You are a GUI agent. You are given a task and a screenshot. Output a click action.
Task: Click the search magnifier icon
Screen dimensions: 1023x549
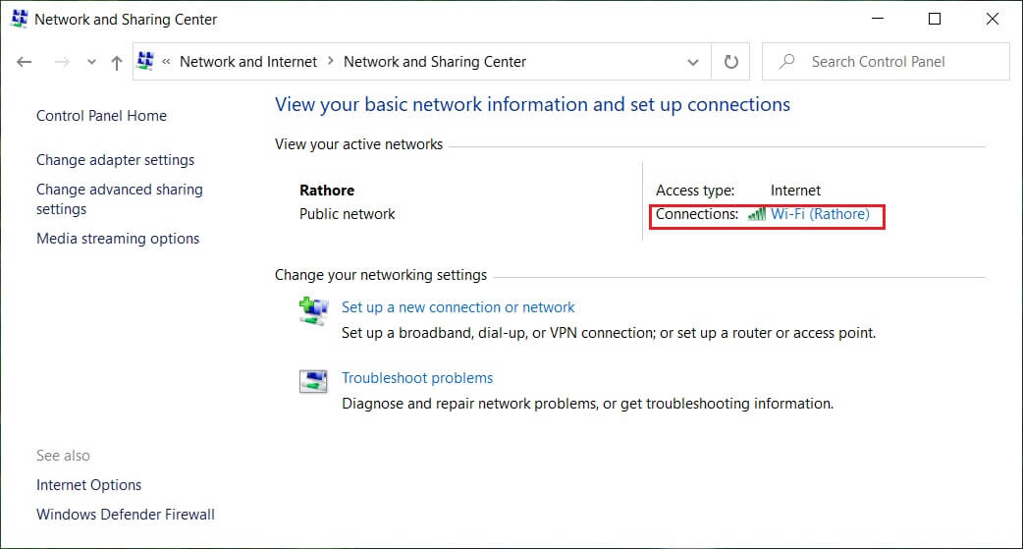coord(786,61)
